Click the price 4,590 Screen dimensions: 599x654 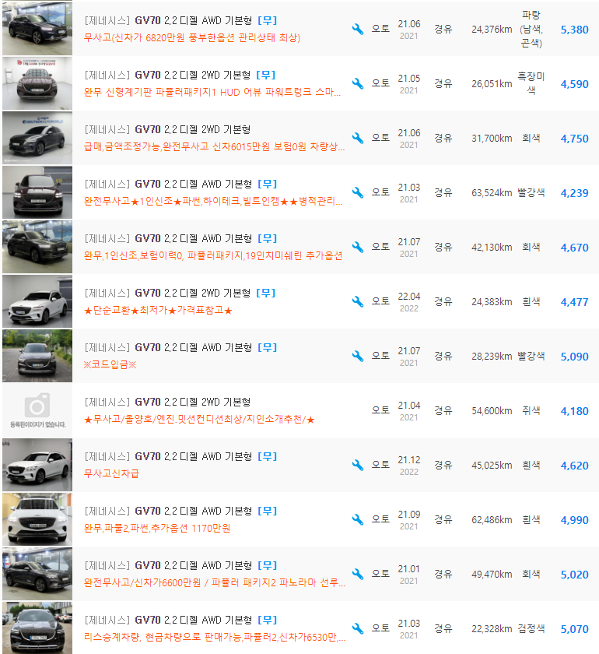point(574,84)
